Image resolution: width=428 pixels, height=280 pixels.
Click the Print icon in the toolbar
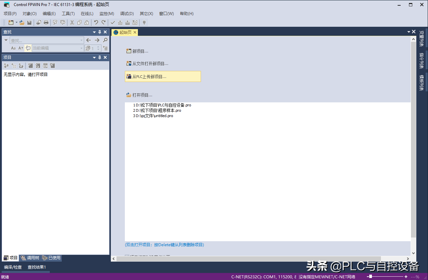[46, 23]
